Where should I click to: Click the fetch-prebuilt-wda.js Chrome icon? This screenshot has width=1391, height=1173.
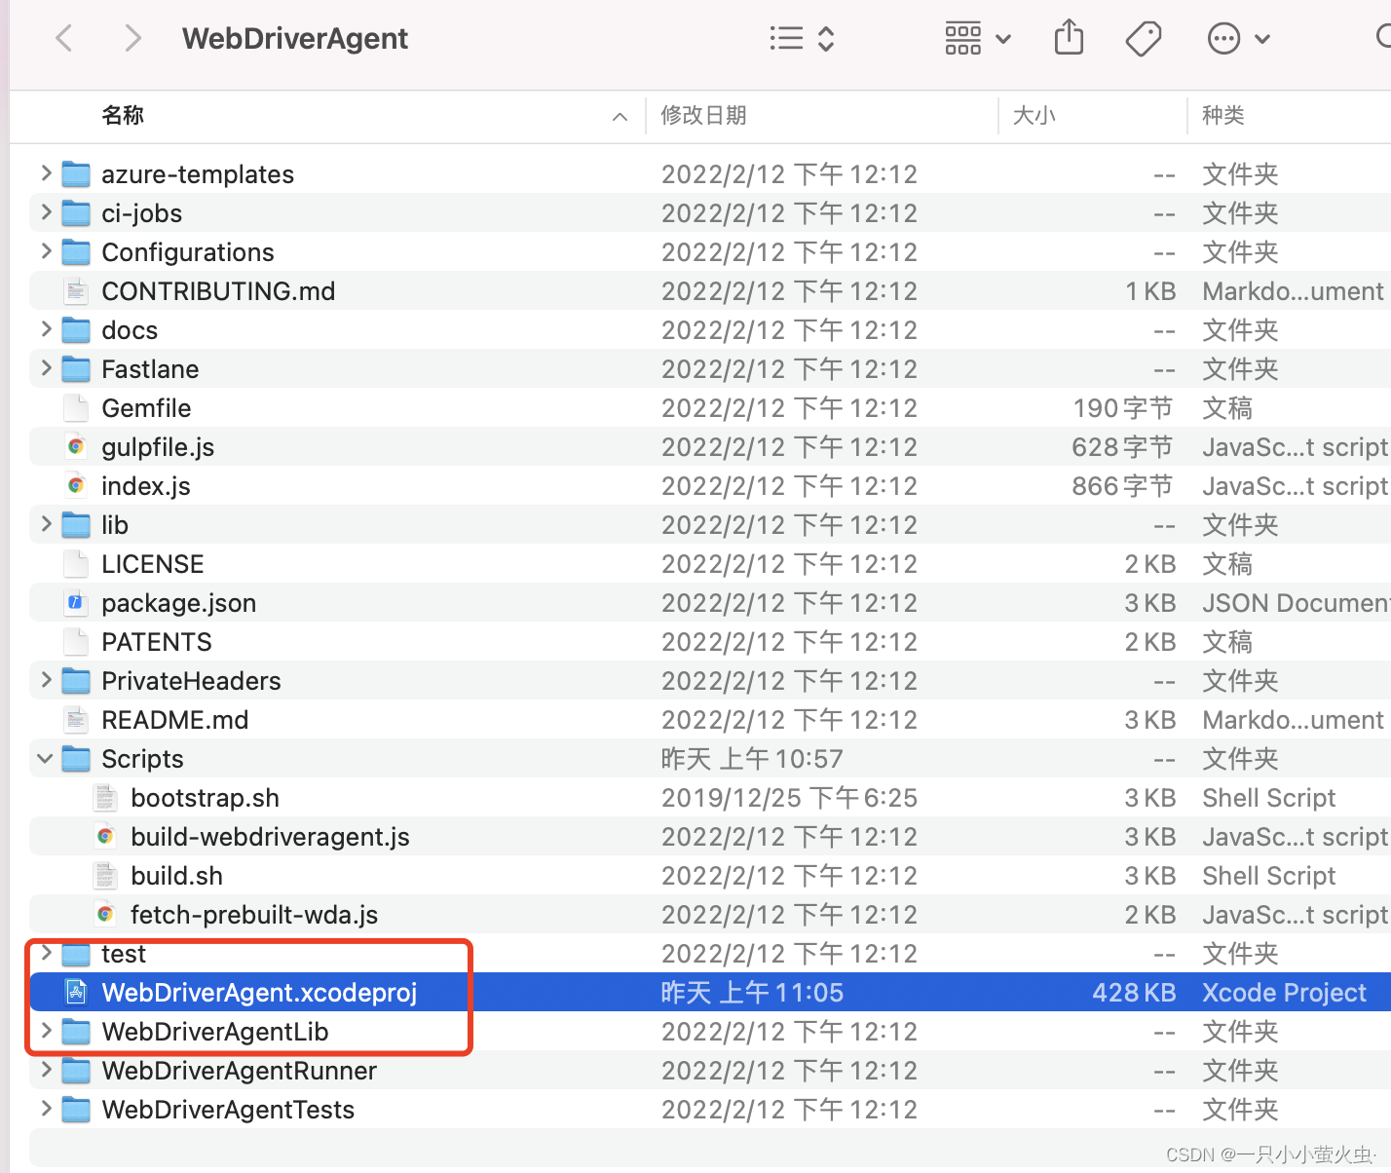pyautogui.click(x=105, y=915)
